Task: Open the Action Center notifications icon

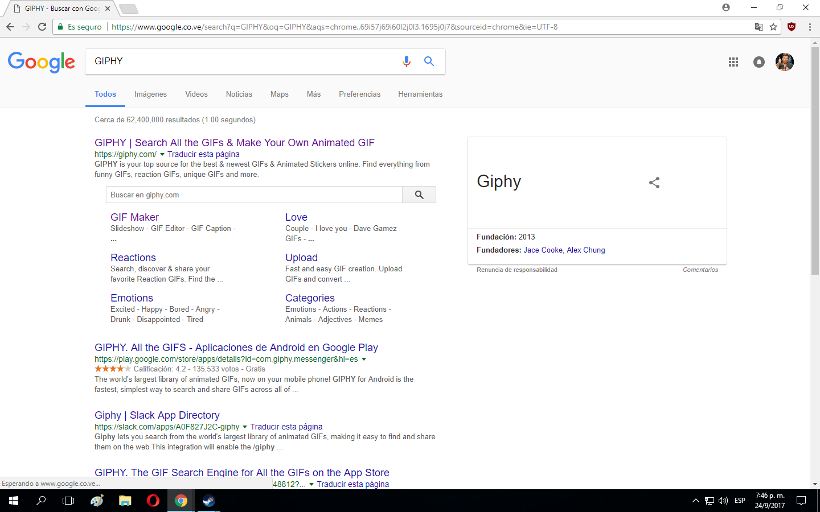Action: pos(801,501)
